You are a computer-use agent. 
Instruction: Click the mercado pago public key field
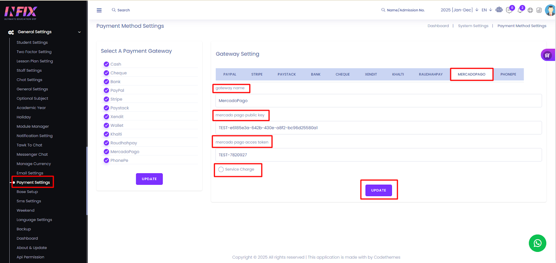pyautogui.click(x=378, y=128)
